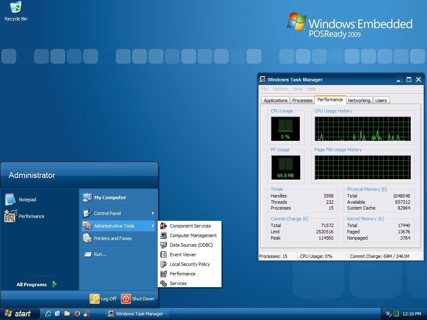The height and width of the screenshot is (320, 427).
Task: Open Computer Management
Action: coord(193,235)
